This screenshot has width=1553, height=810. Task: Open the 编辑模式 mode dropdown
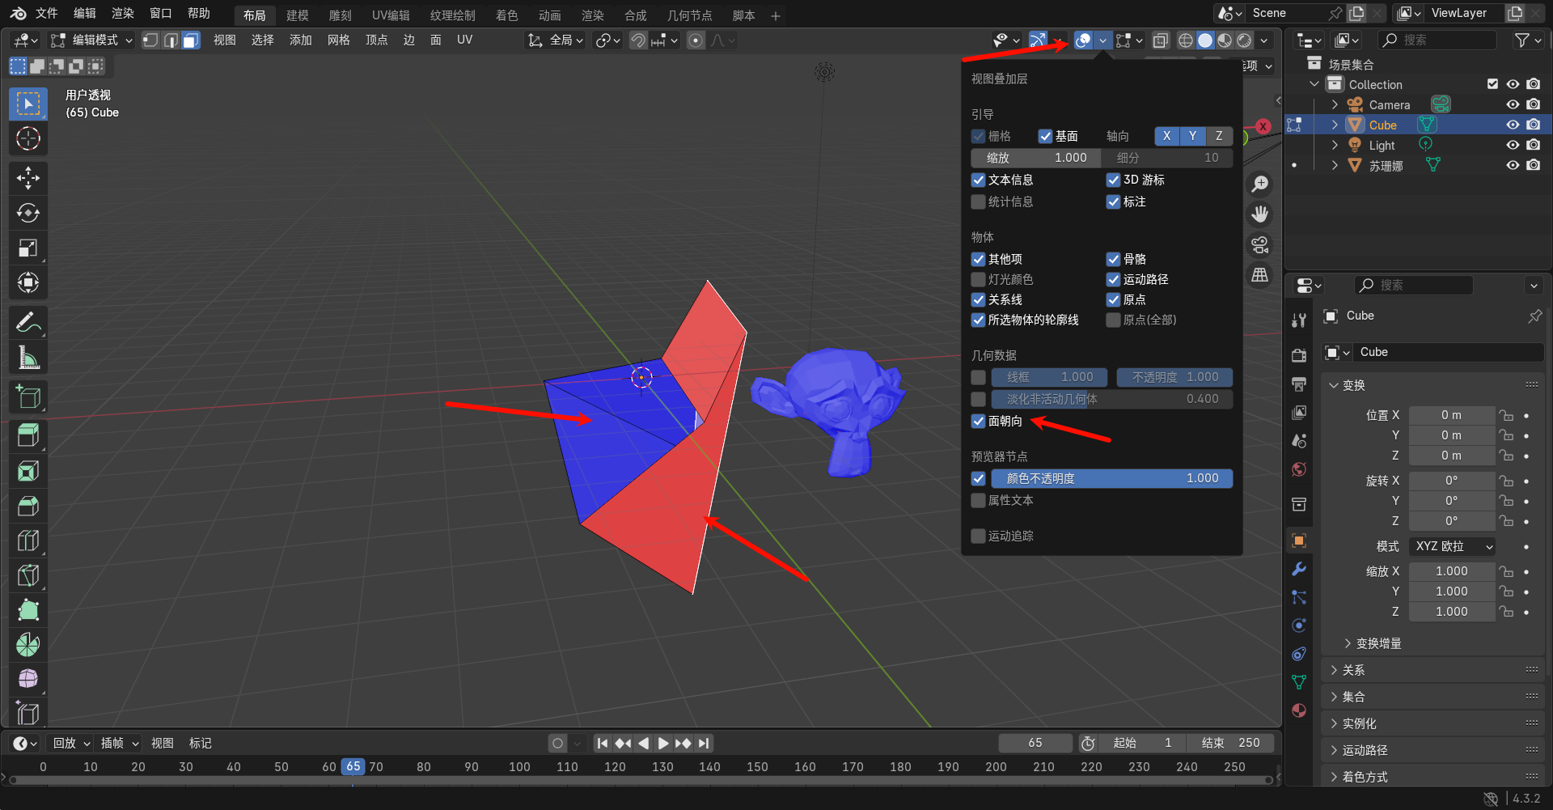93,40
